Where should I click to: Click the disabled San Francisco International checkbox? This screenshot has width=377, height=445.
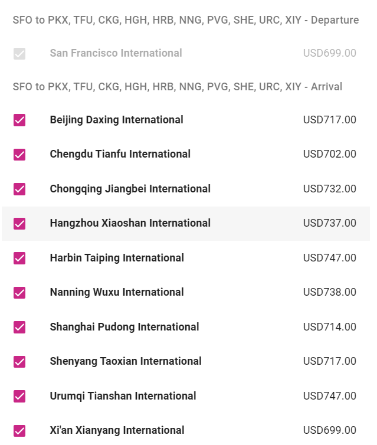coord(19,54)
